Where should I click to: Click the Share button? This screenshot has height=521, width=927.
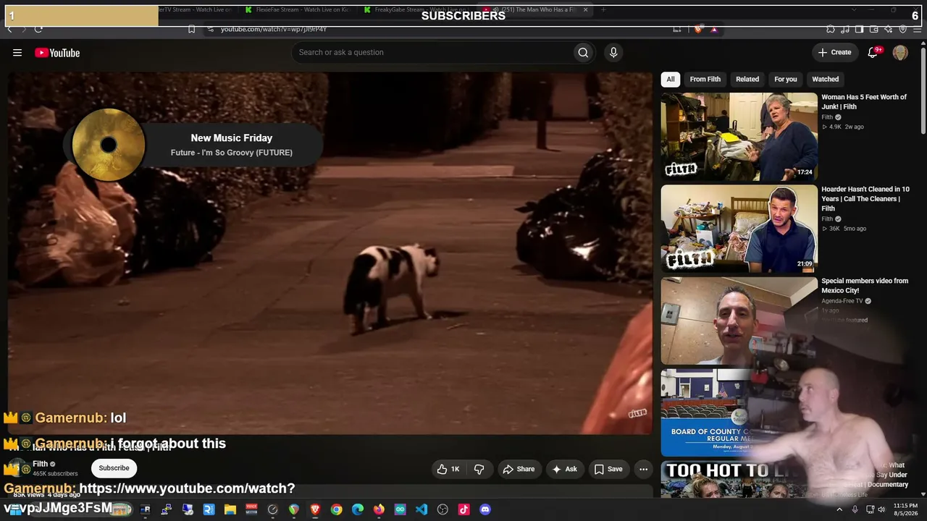519,469
